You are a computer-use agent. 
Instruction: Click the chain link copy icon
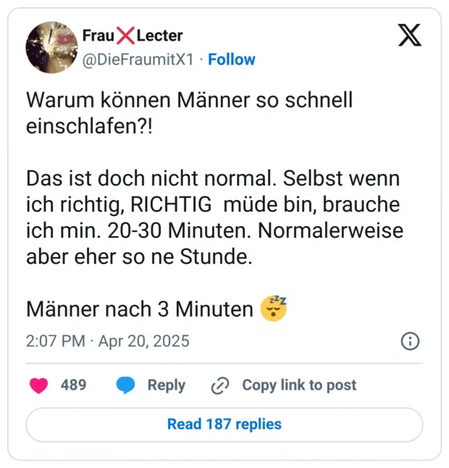[219, 386]
